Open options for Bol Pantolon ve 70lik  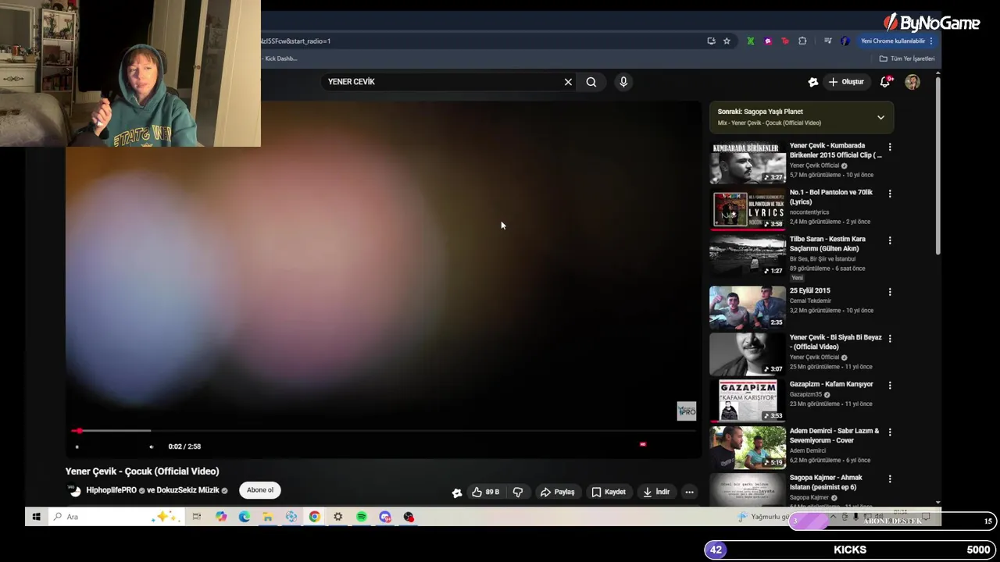coord(890,194)
